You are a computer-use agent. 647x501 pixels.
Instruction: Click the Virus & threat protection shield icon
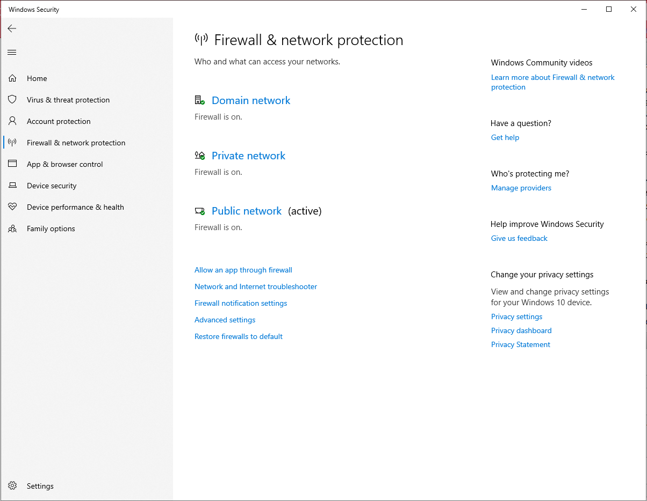pyautogui.click(x=12, y=100)
